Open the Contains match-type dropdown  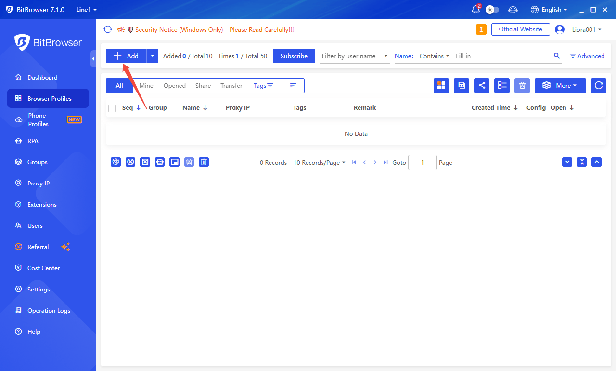click(x=434, y=56)
